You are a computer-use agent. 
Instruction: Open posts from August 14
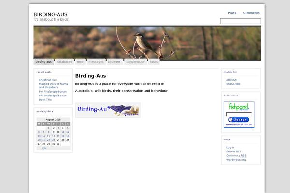[43, 136]
